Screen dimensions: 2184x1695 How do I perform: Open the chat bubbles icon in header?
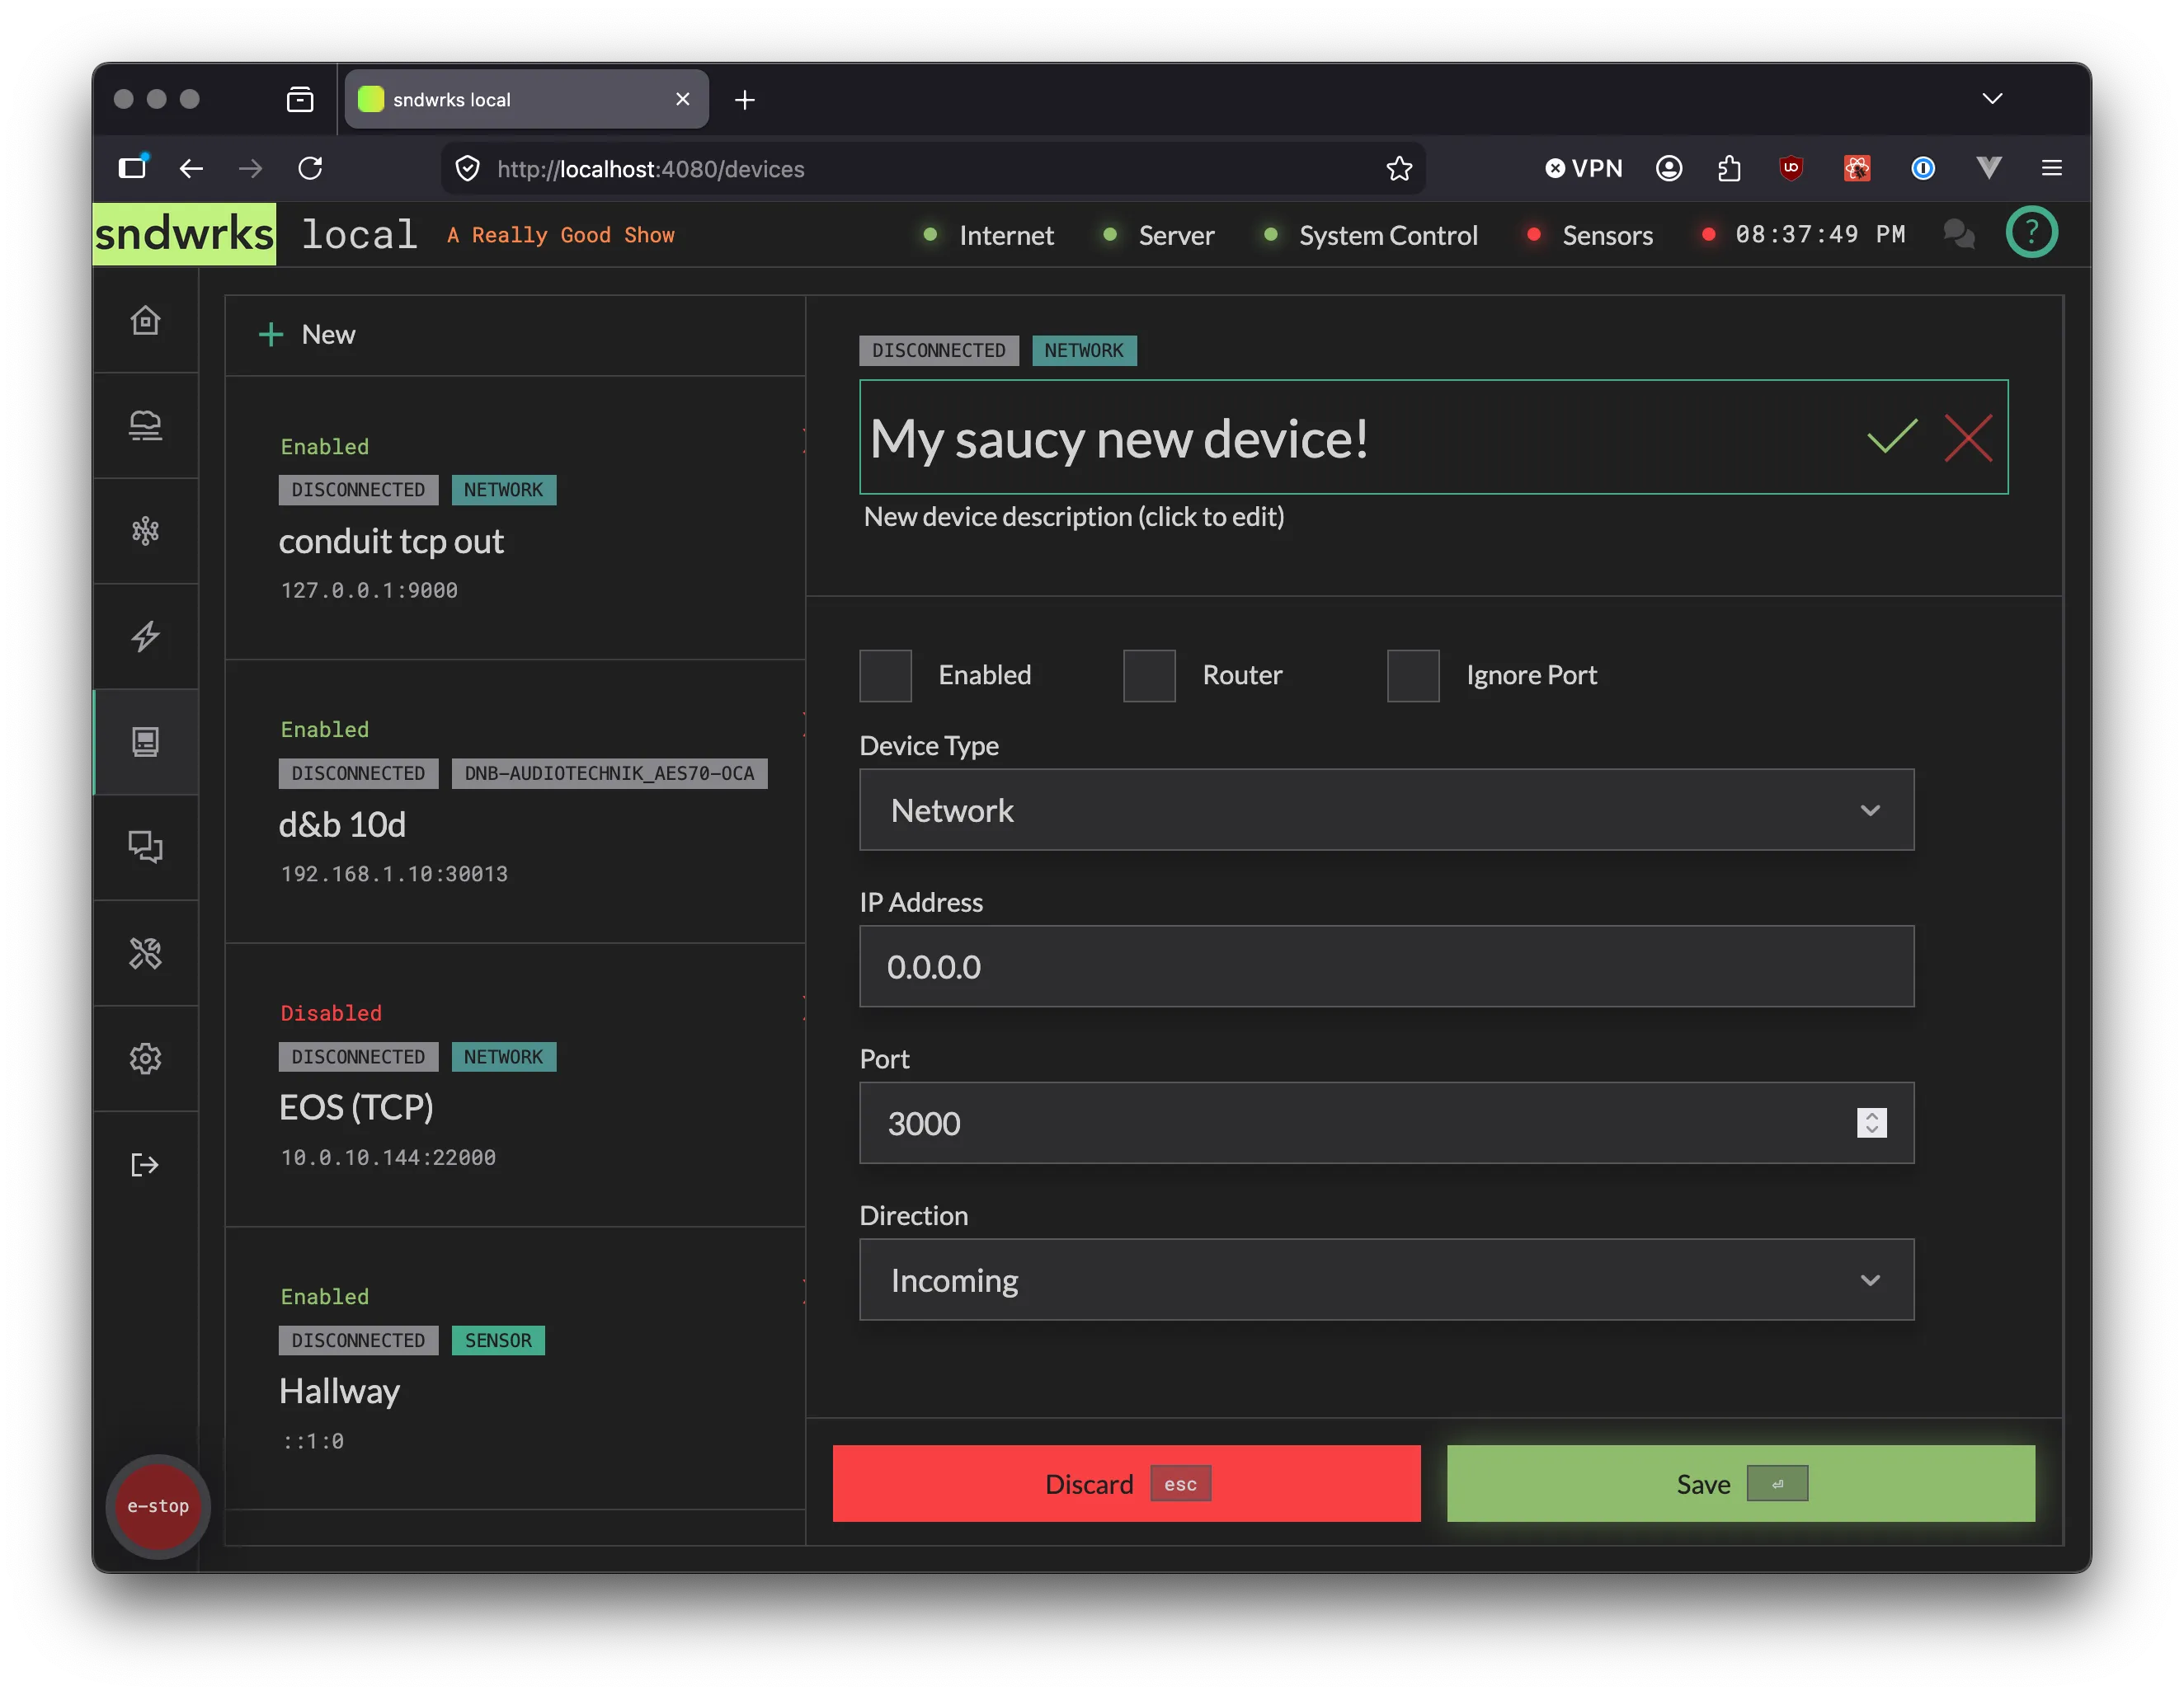tap(1958, 234)
